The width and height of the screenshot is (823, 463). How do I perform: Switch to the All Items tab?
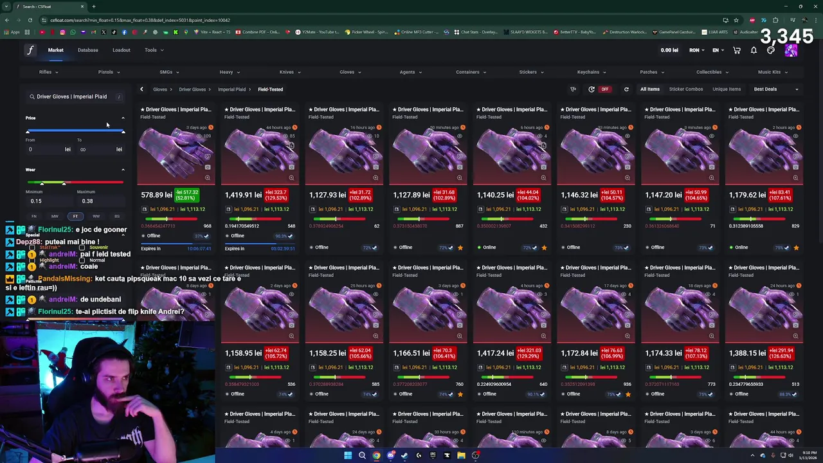649,89
